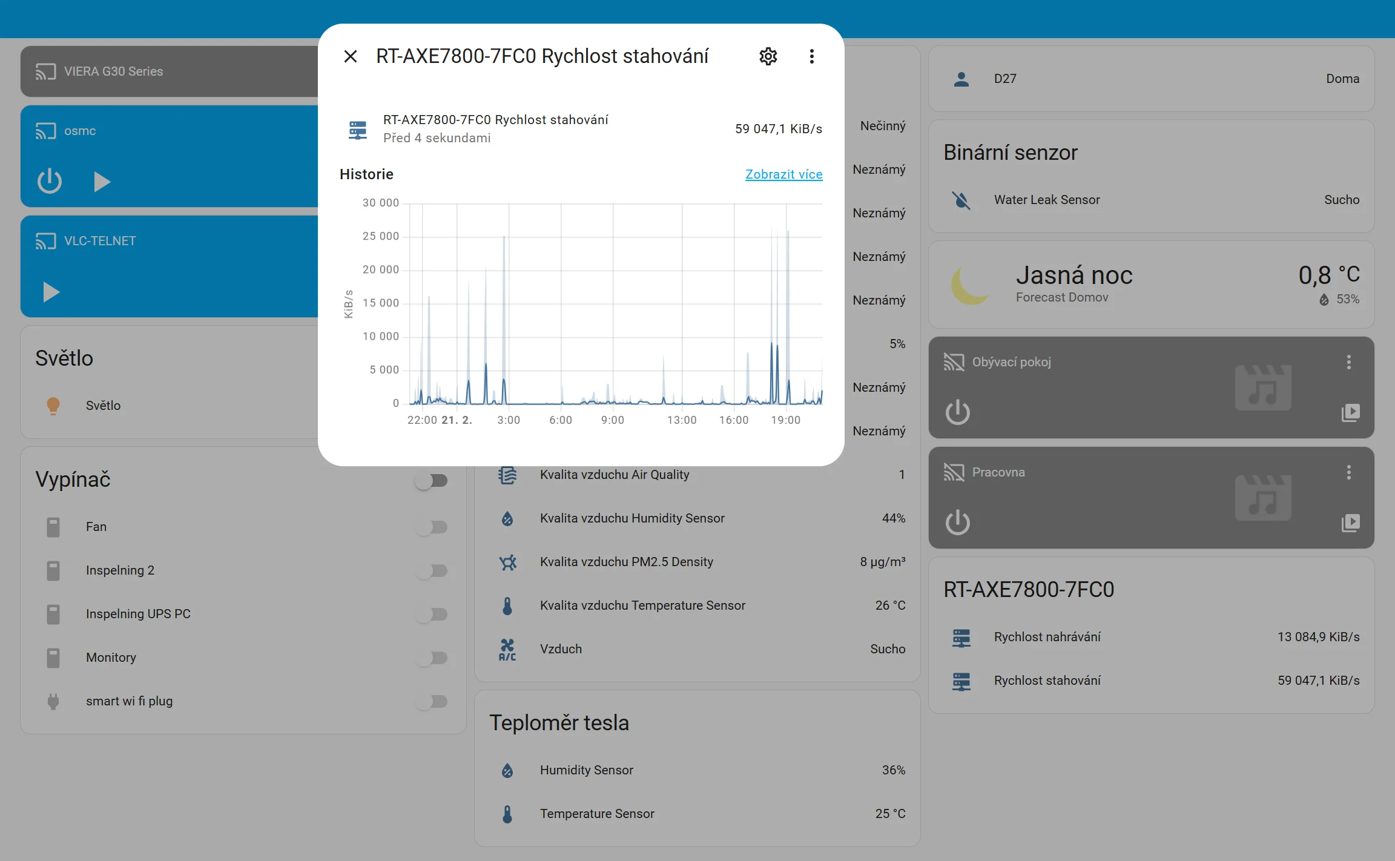The height and width of the screenshot is (861, 1395).
Task: Click cast icon on VLC-TELNET card
Action: (45, 241)
